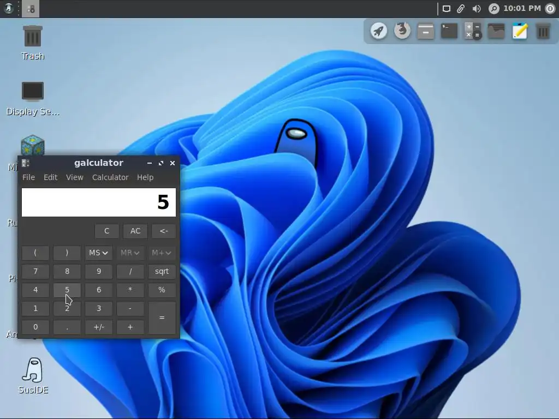Image resolution: width=559 pixels, height=419 pixels.
Task: Tap digit 8 on the keypad
Action: [67, 272]
